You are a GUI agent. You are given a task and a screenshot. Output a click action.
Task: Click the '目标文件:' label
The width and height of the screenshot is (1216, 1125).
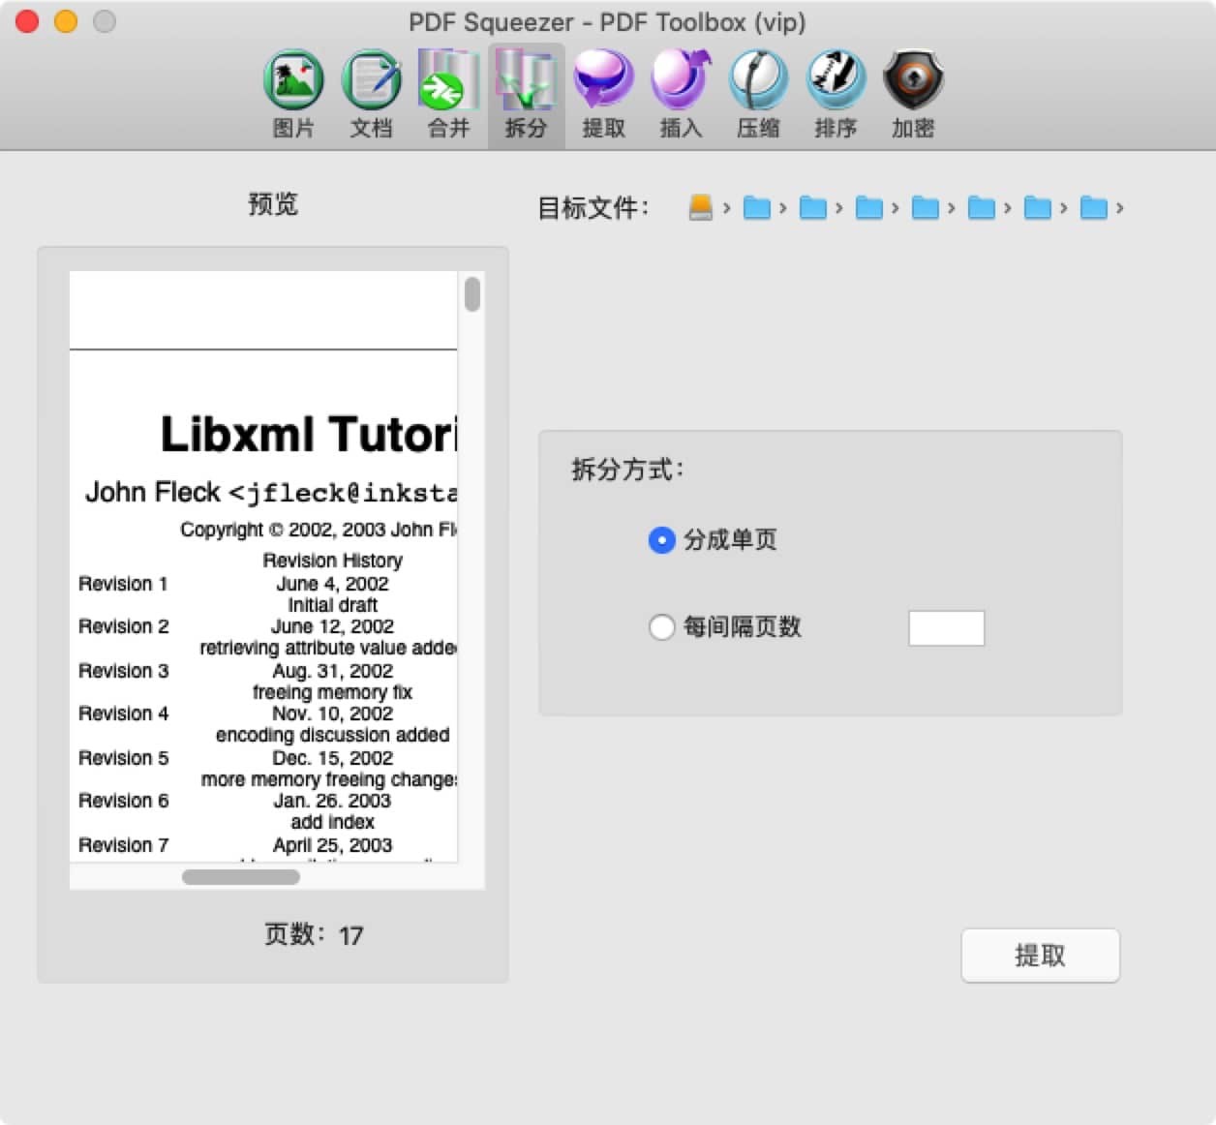point(593,207)
